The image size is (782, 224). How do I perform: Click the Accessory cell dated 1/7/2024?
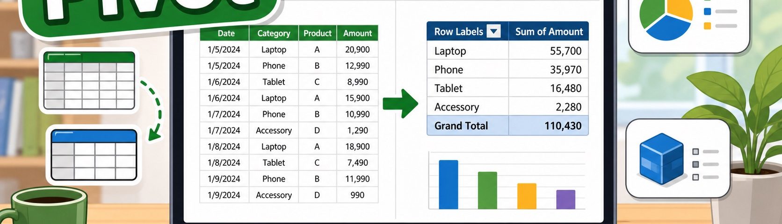click(274, 130)
